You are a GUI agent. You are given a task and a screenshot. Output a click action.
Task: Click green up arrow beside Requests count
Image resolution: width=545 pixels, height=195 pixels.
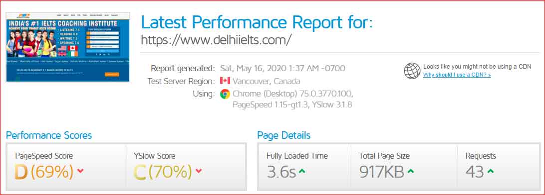pos(491,171)
